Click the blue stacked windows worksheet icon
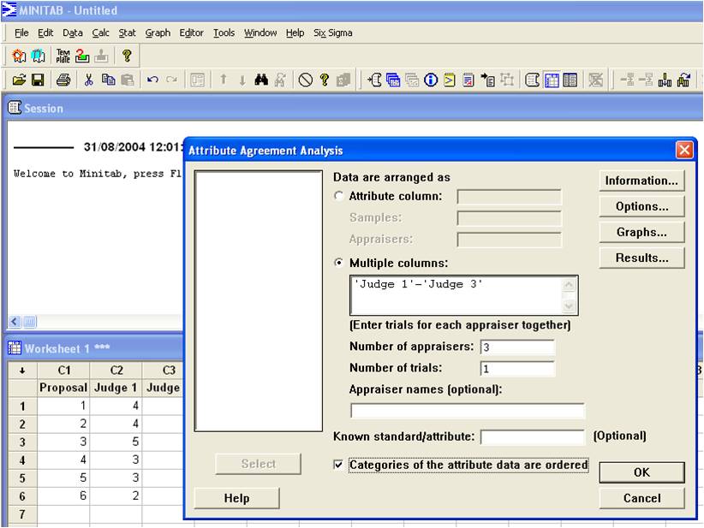 pyautogui.click(x=393, y=80)
